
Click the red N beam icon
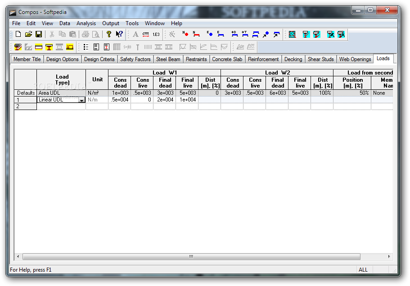pos(196,34)
